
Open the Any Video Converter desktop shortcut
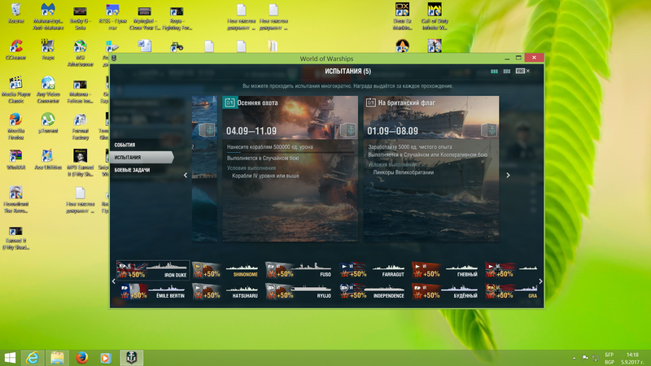(48, 89)
